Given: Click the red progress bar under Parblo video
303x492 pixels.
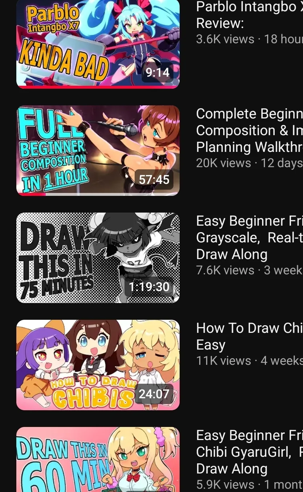Looking at the screenshot, I should pos(98,87).
